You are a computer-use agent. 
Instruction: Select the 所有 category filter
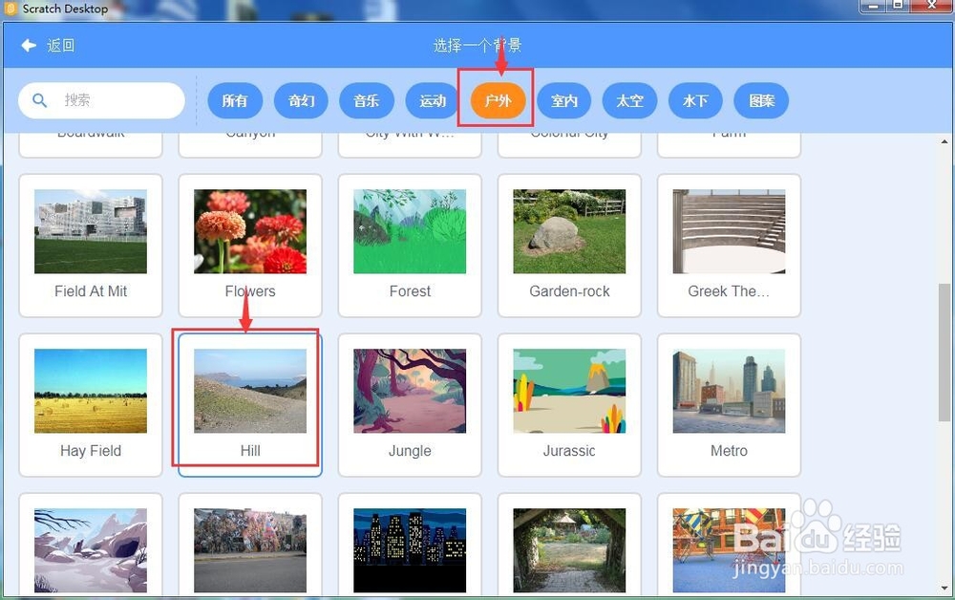click(x=235, y=100)
